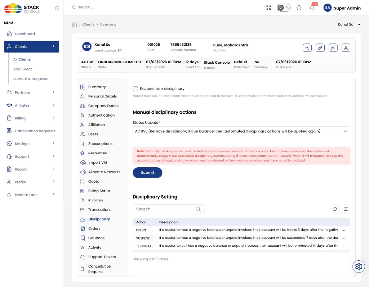Copy client email address icon
The width and height of the screenshot is (369, 287).
(120, 50)
